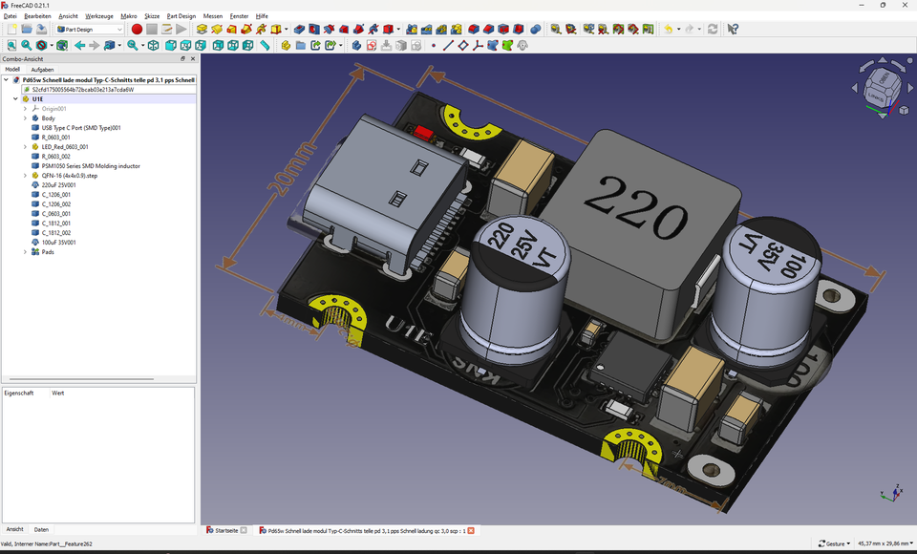Expand the Pads feature in the tree
The image size is (917, 554).
coord(26,252)
